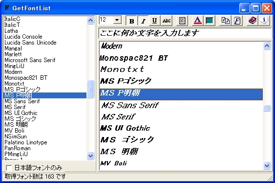Click the notepad with F icon
This screenshot has height=183, width=275.
click(237, 21)
